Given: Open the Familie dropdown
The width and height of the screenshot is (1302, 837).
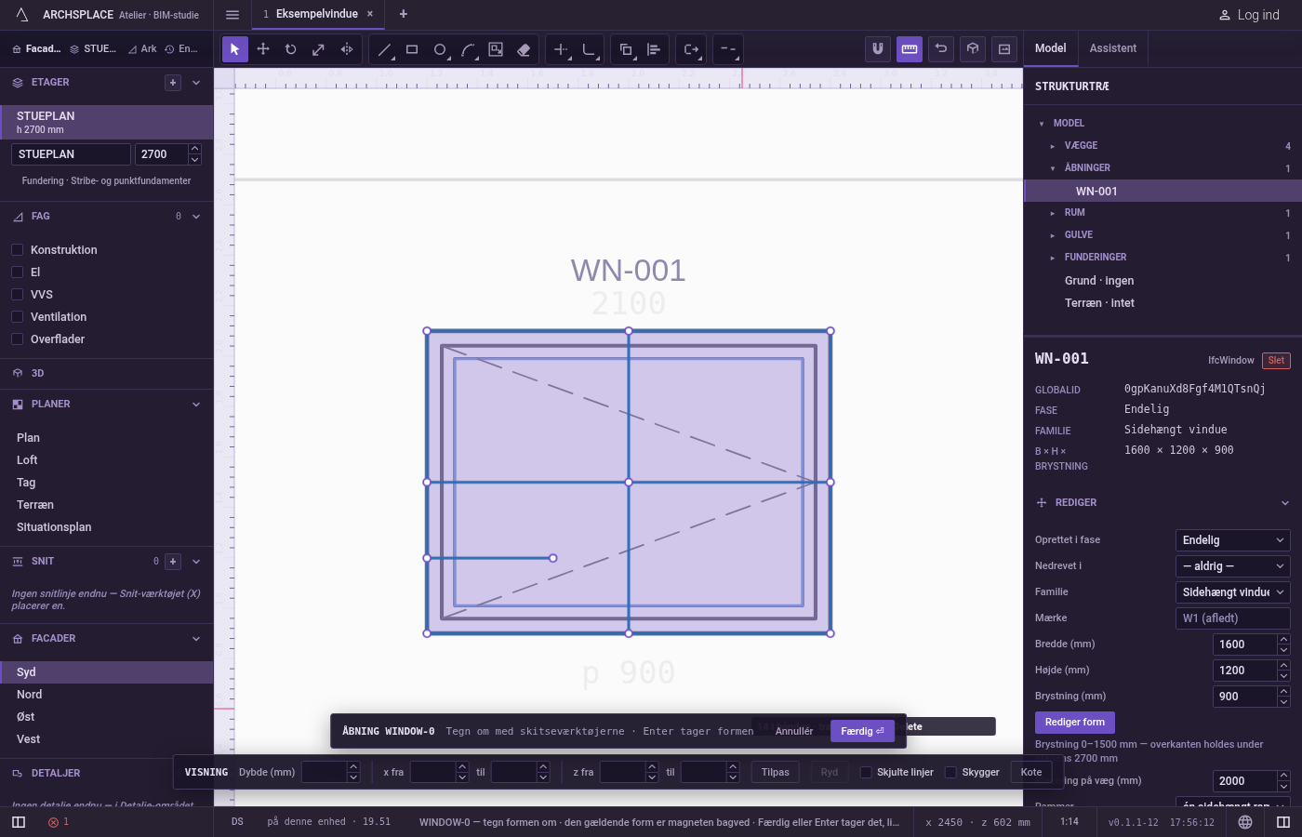Looking at the screenshot, I should (x=1233, y=592).
